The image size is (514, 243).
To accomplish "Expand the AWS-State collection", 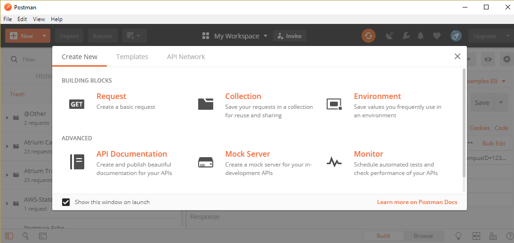I will (7, 204).
